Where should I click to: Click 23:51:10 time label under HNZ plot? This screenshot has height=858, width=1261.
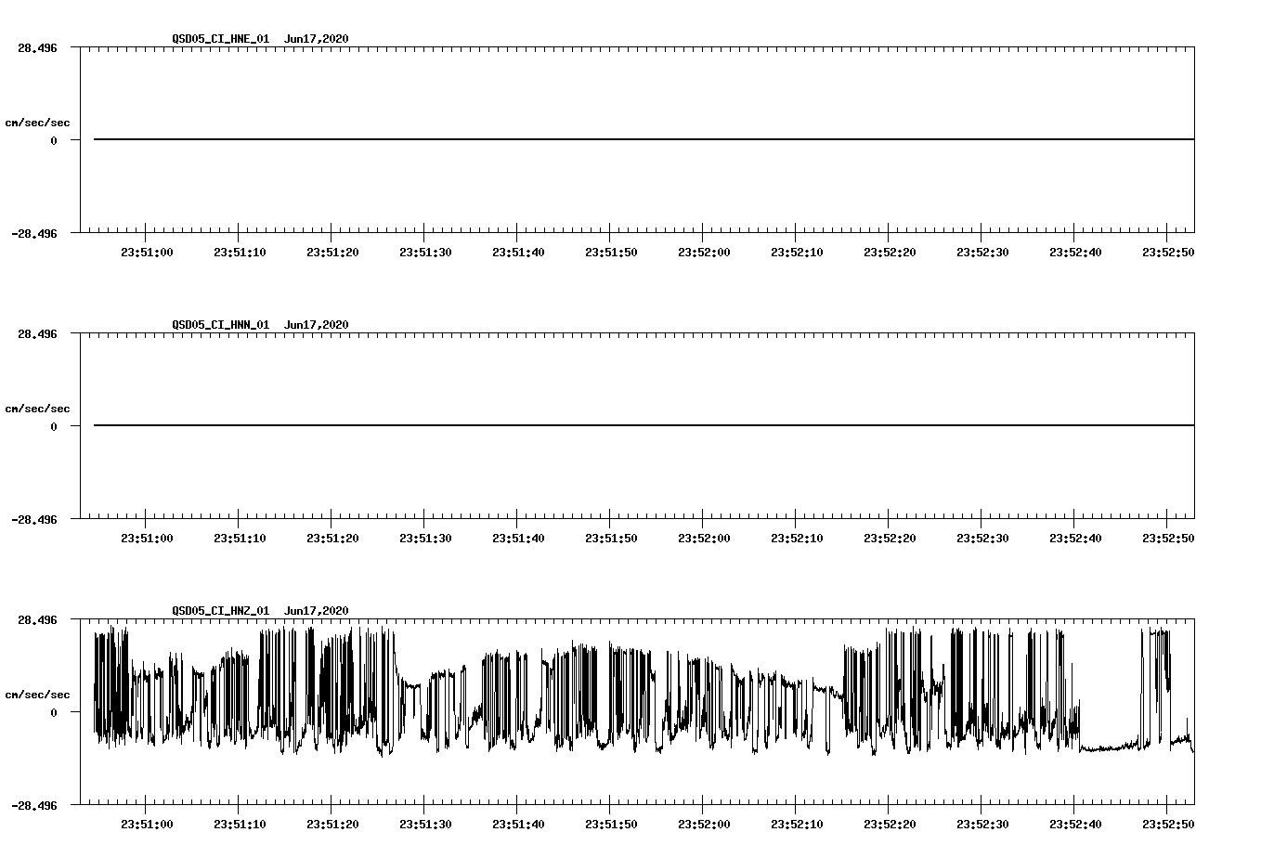tap(240, 825)
